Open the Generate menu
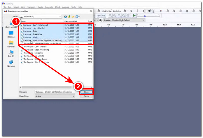The image size is (203, 138). pos(49,7)
